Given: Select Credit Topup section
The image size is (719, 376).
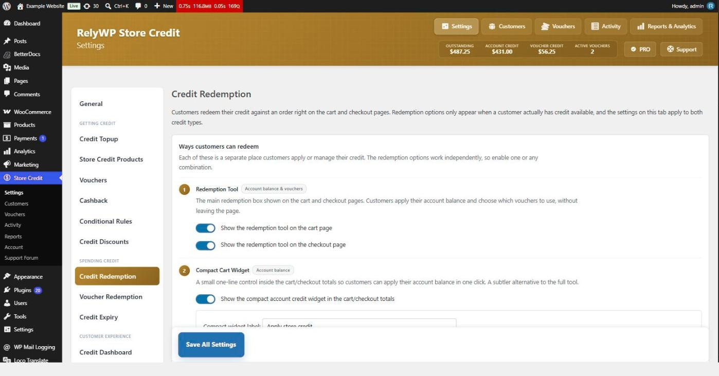Looking at the screenshot, I should click(117, 139).
